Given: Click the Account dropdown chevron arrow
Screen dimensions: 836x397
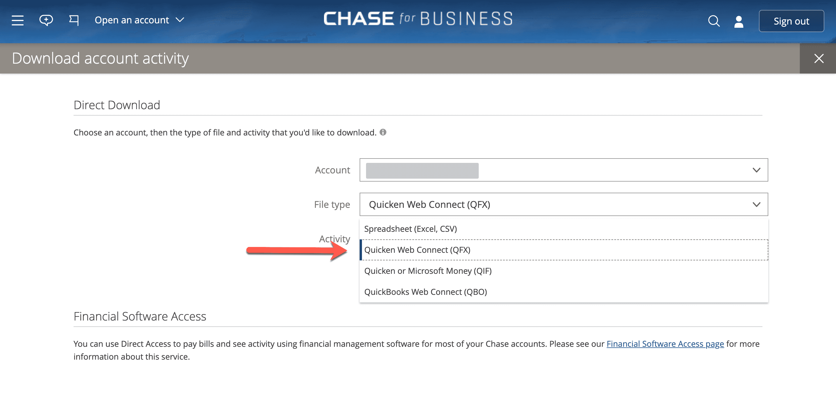Looking at the screenshot, I should point(756,170).
